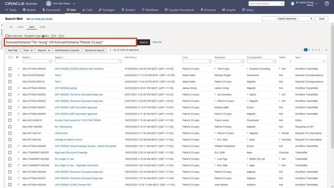Image resolution: width=334 pixels, height=188 pixels.
Task: Tick the checkbox for MAJ-TRANSMIT-000291
Action: 10,152
